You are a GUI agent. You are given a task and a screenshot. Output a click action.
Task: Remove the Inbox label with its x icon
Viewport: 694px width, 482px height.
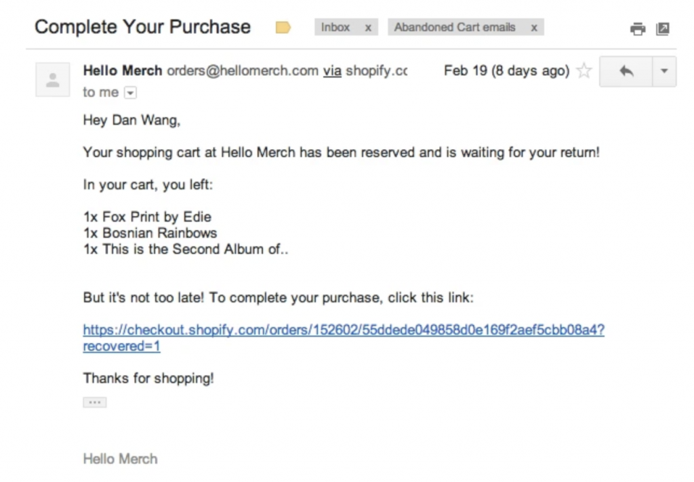[368, 28]
